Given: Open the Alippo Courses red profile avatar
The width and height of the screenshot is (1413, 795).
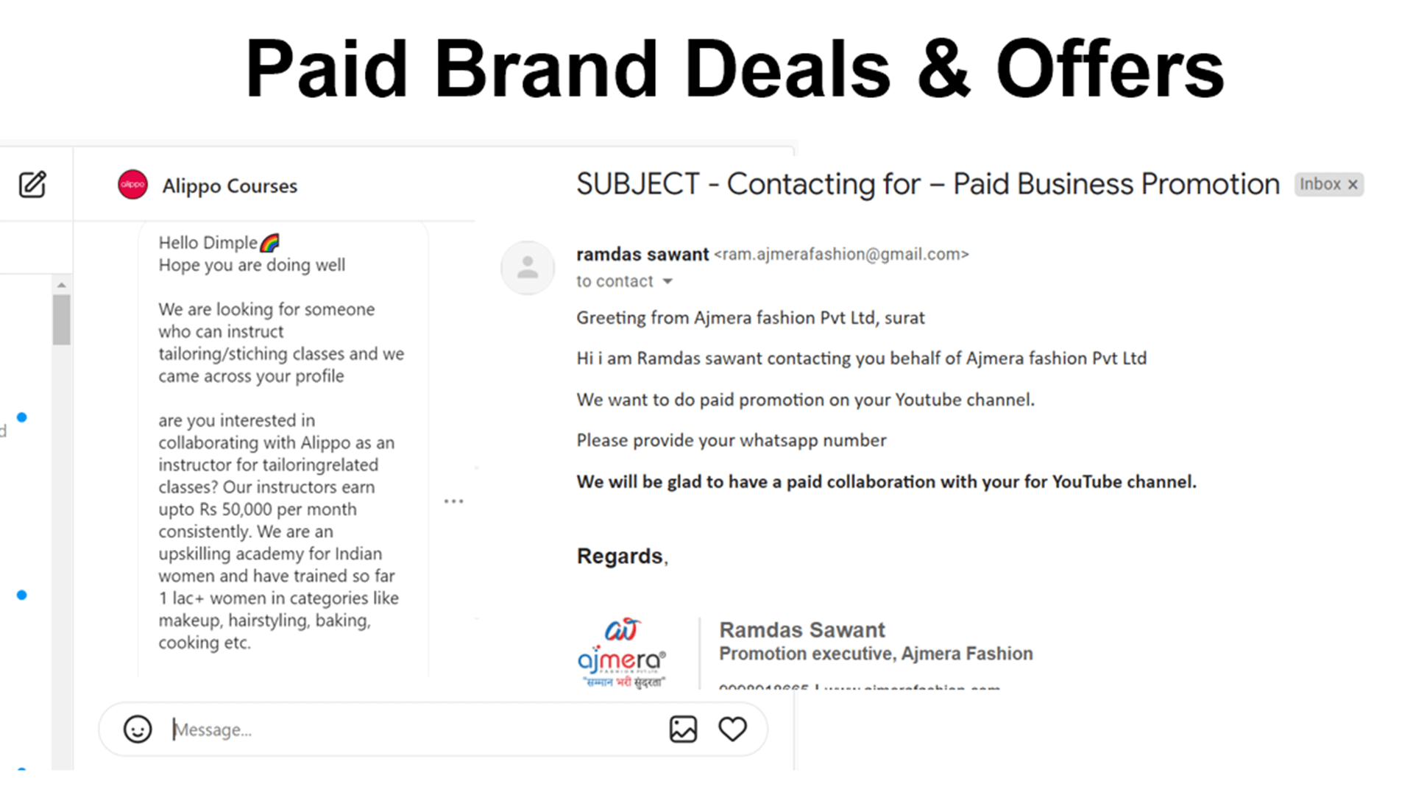Looking at the screenshot, I should [x=132, y=185].
